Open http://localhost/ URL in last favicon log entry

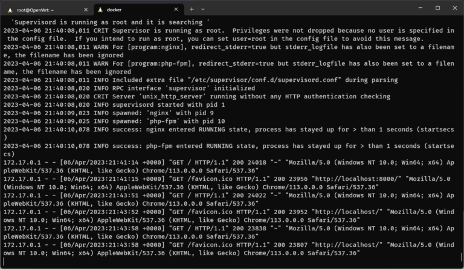(348, 245)
